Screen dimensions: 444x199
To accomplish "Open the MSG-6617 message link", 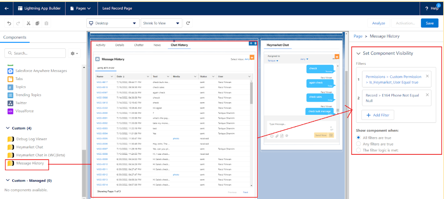I will point(102,82).
